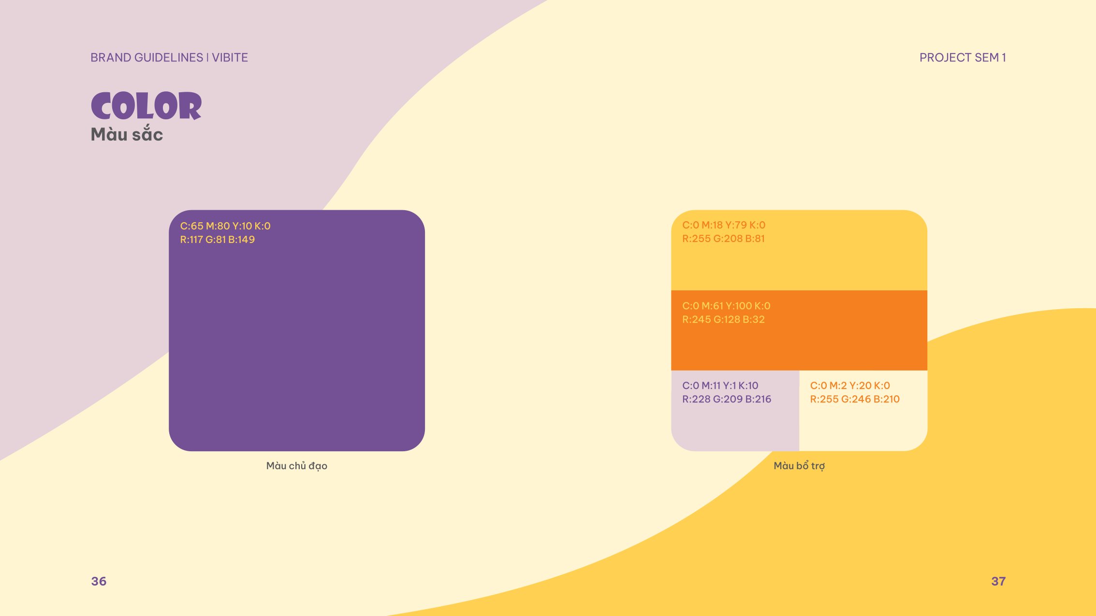The height and width of the screenshot is (616, 1096).
Task: Select the yellow swatch R:255 G:208 B:81
Action: 799,250
